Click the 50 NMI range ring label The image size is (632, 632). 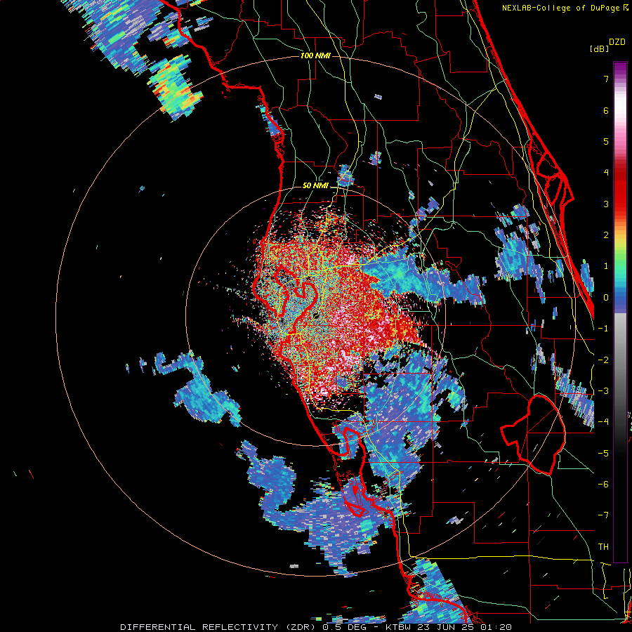[315, 186]
